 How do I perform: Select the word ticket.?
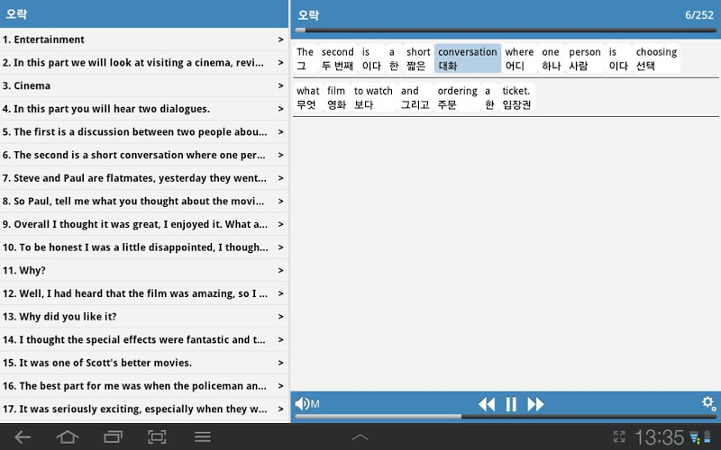click(516, 98)
